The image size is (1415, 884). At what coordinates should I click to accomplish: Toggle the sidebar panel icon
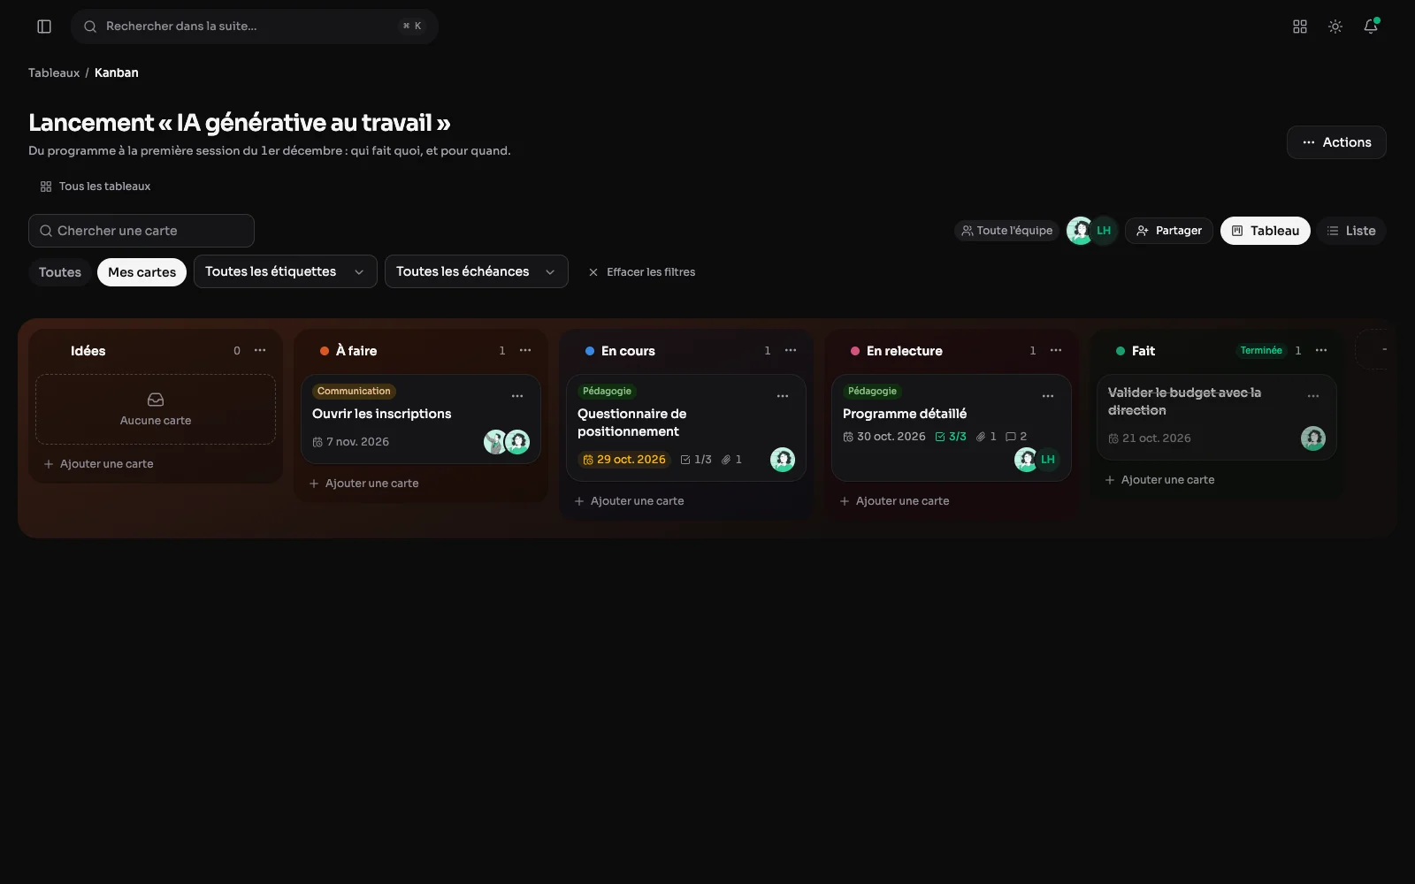(x=44, y=27)
